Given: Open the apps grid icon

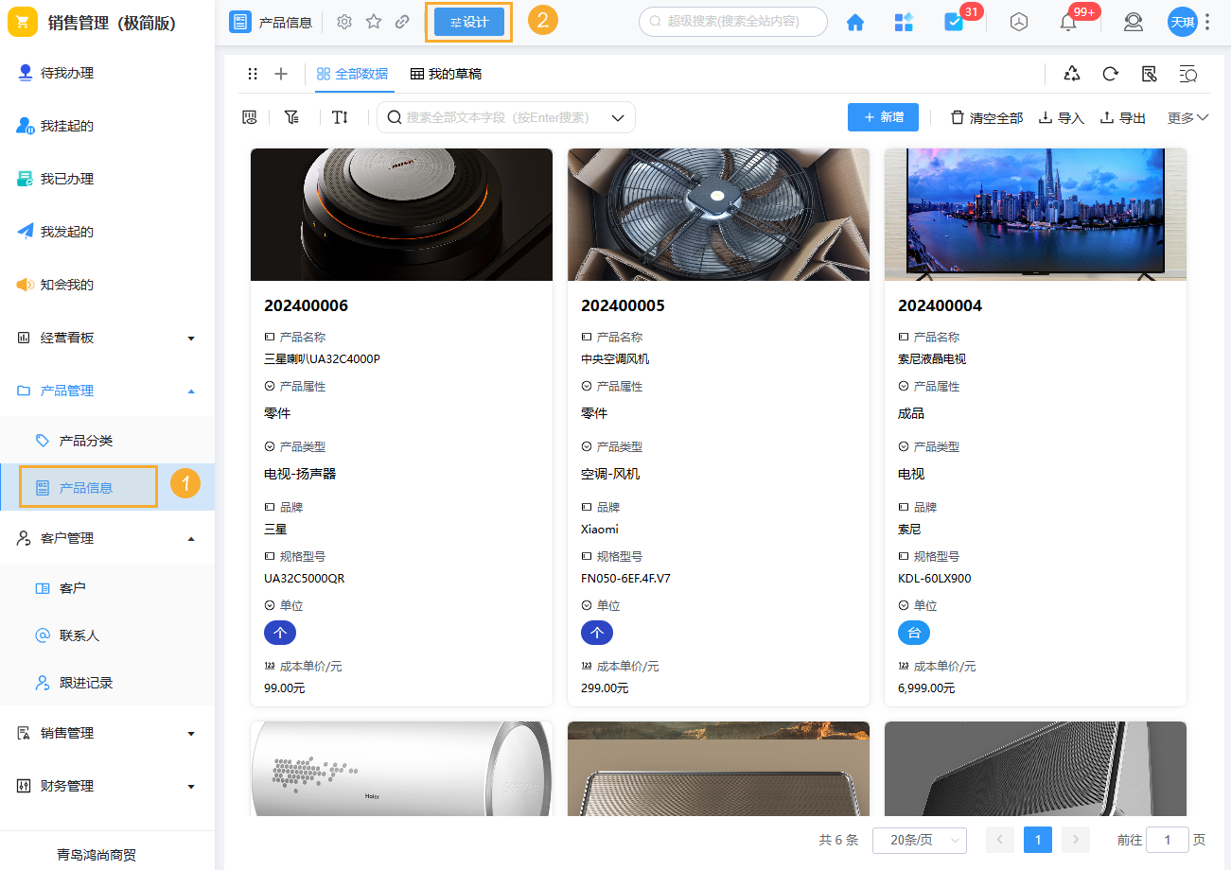Looking at the screenshot, I should [x=903, y=21].
